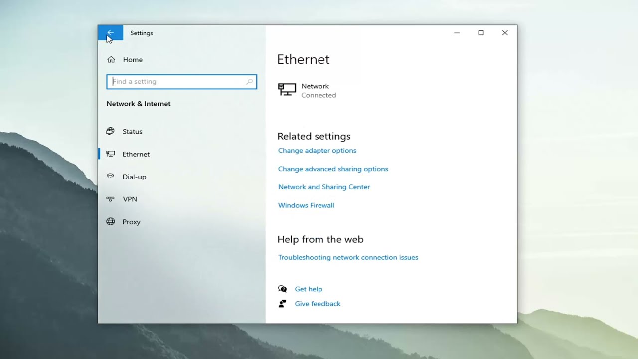Viewport: 638px width, 359px height.
Task: Click the Give feedback text link
Action: pos(318,304)
